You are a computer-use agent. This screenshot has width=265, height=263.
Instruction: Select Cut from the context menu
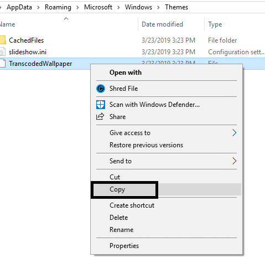(167, 177)
